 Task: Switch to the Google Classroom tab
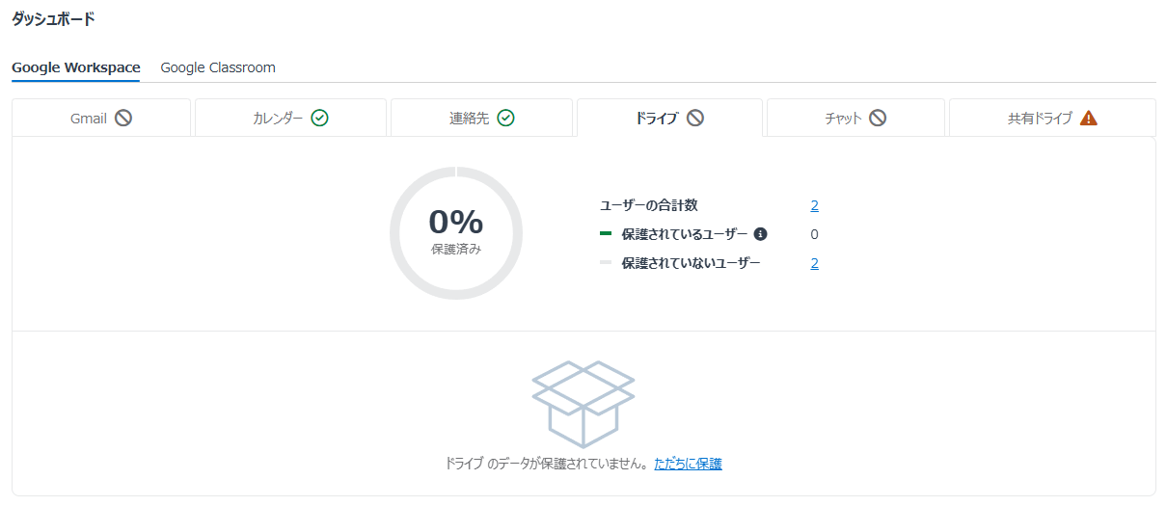[x=218, y=67]
